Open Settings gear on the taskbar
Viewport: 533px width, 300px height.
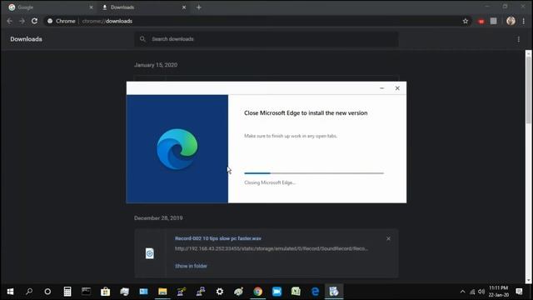tap(220, 292)
